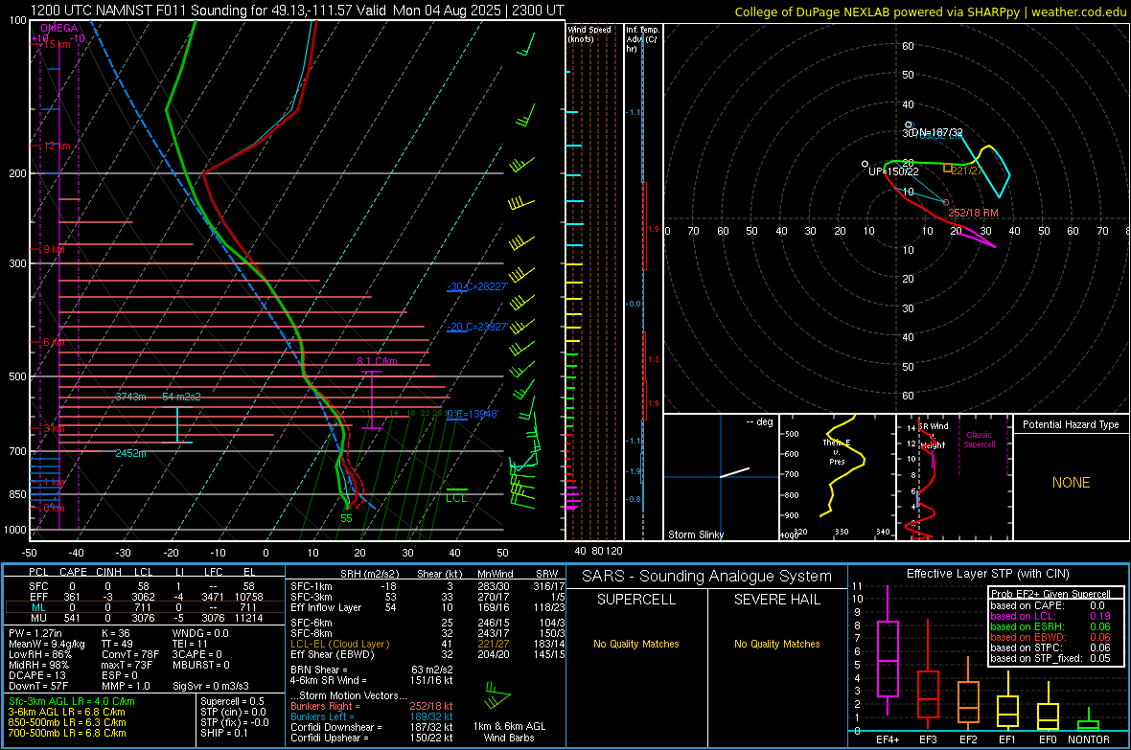Click the 'Prob EF2+ Given Supercell' legend heading

1050,594
